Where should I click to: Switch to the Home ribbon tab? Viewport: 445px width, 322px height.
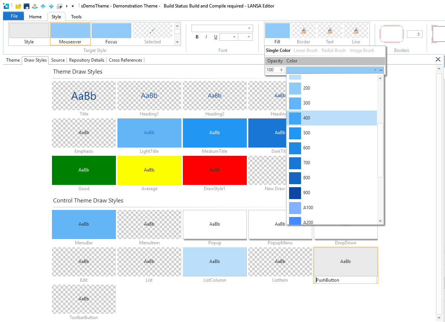point(36,16)
